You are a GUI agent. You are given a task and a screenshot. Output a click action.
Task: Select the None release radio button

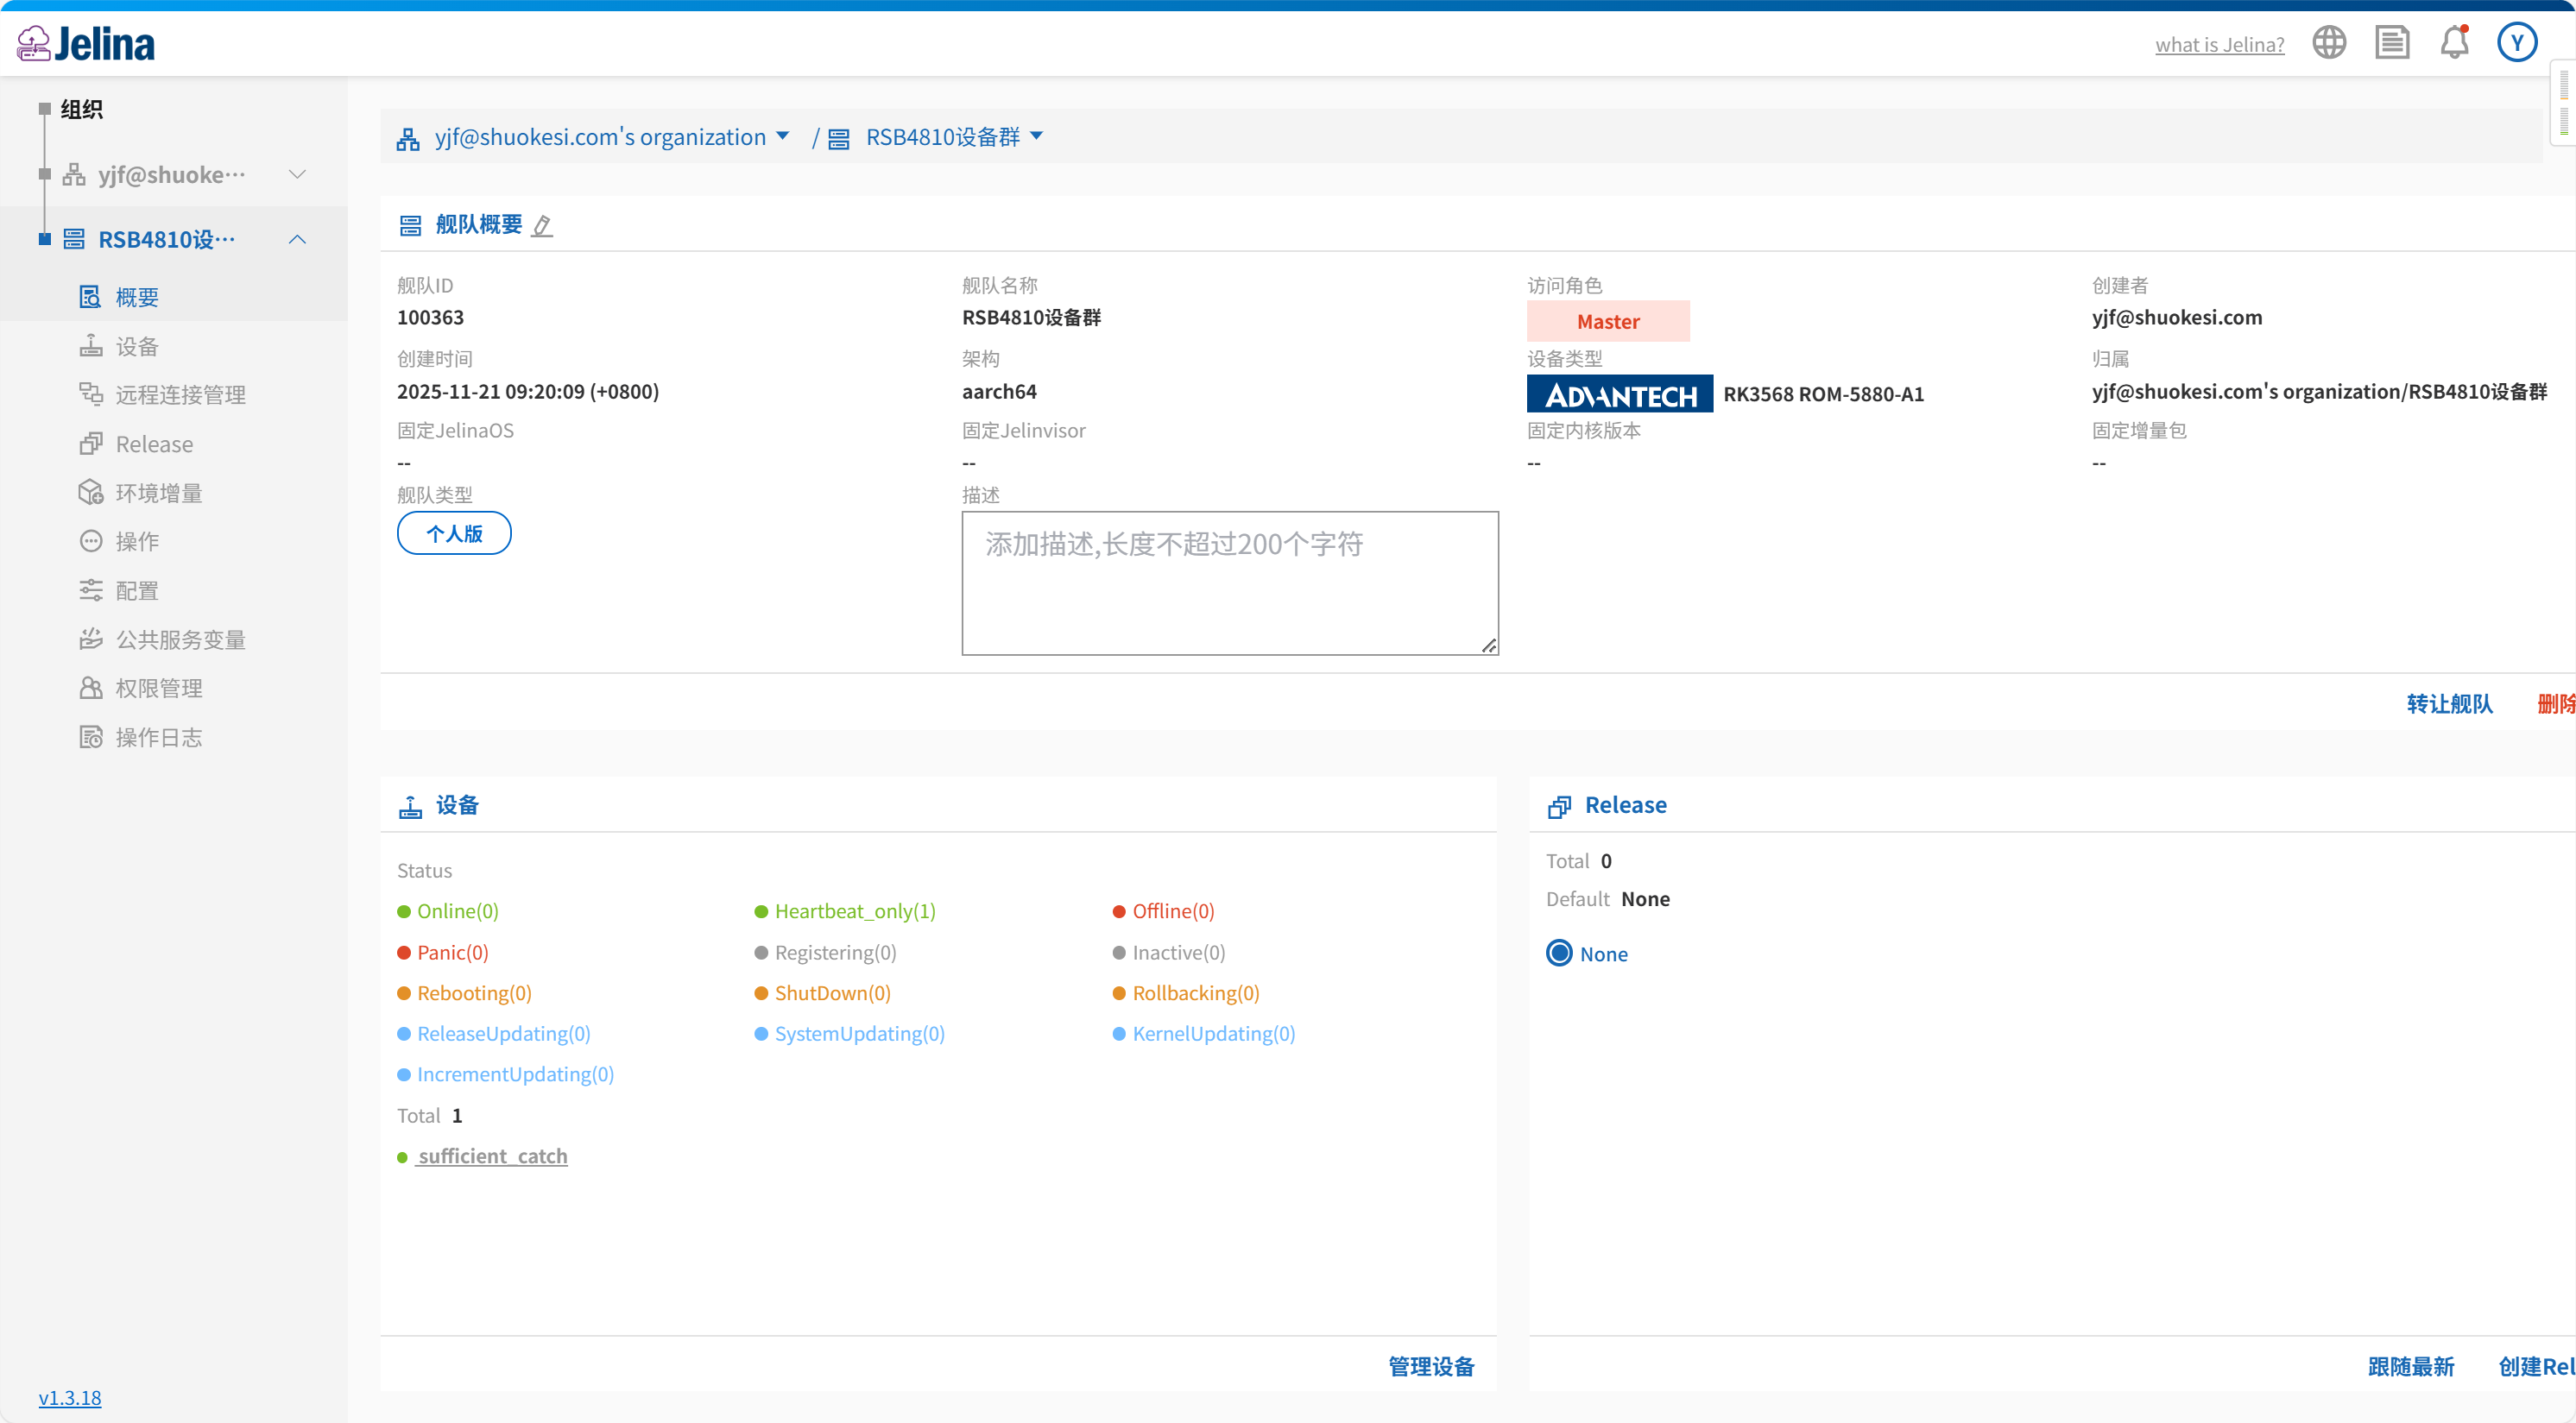[x=1559, y=954]
